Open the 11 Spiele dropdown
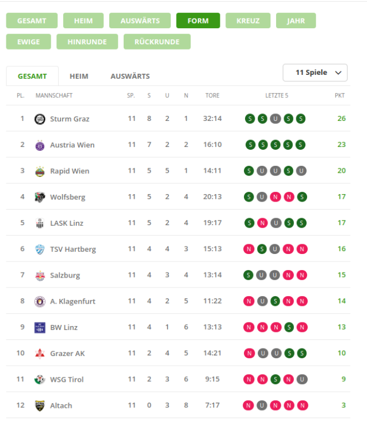The height and width of the screenshot is (432, 367). point(315,73)
